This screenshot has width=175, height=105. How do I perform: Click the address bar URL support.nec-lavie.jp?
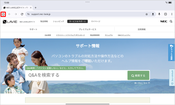[x=41, y=14]
